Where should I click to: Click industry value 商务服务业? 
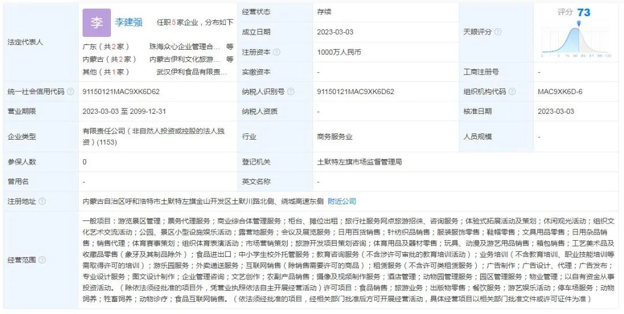click(335, 137)
